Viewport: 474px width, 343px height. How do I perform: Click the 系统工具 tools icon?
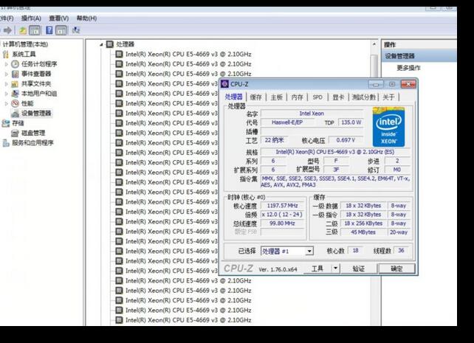5,55
